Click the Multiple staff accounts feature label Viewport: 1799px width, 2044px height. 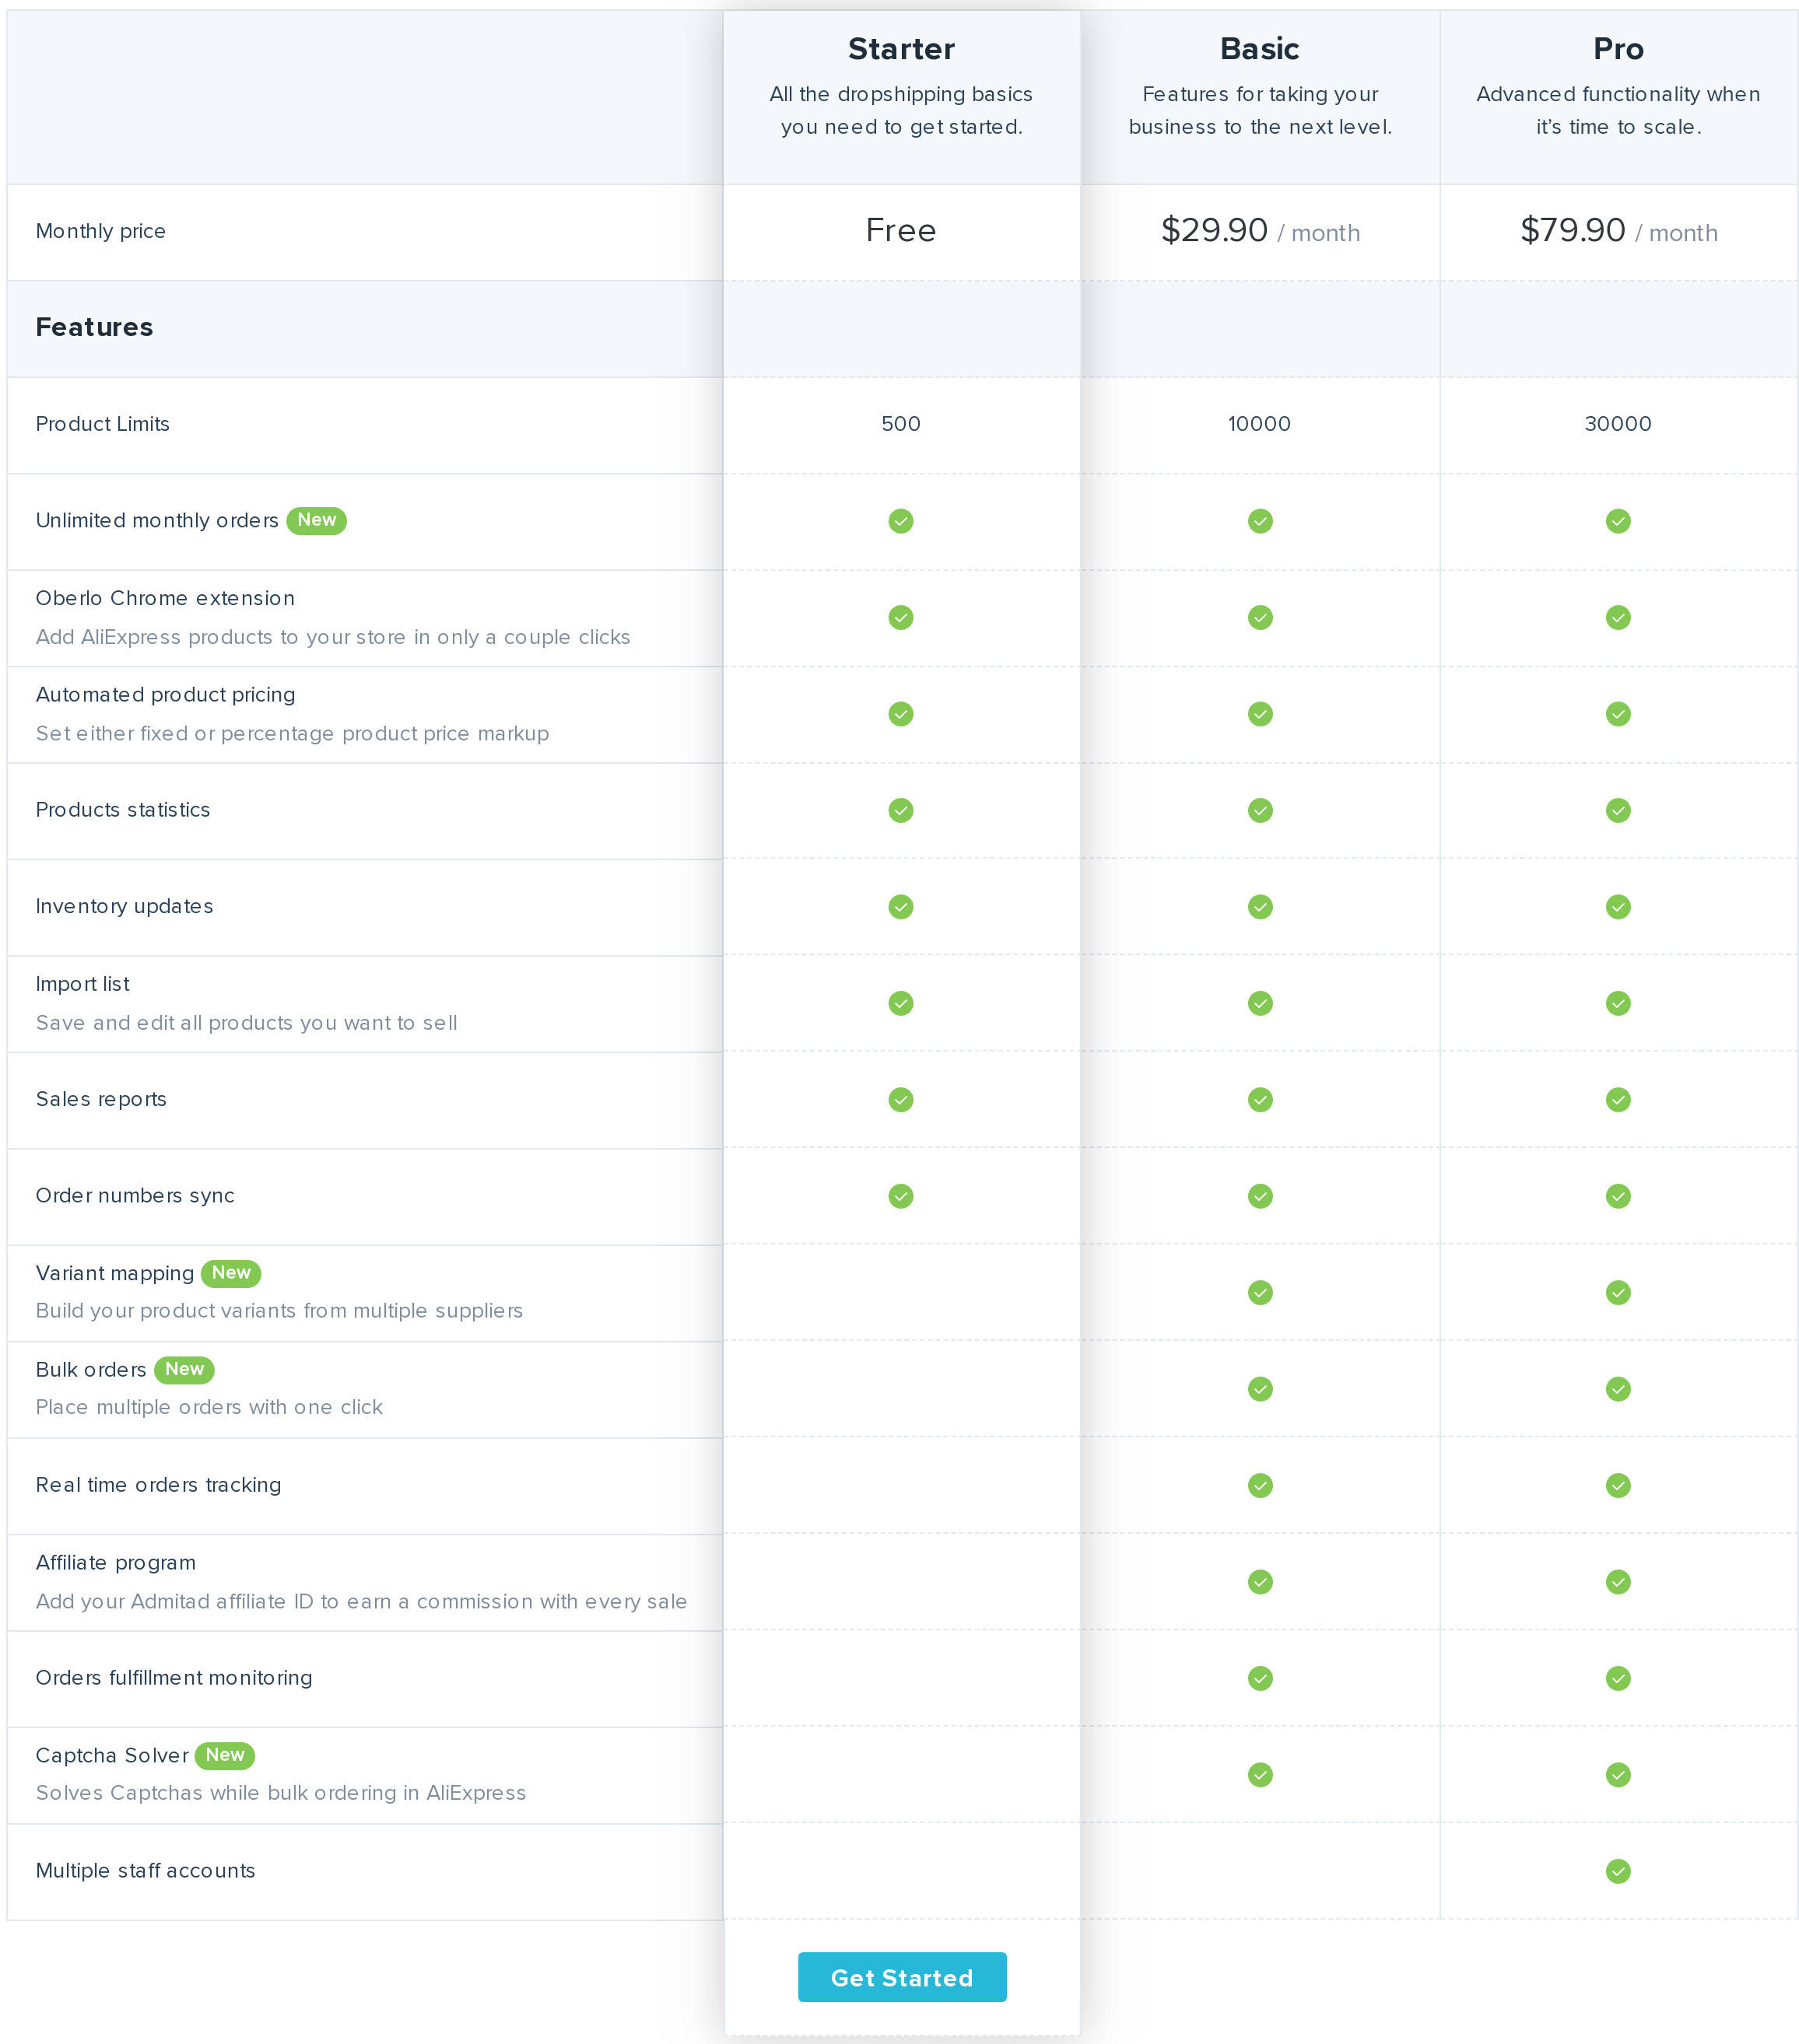click(x=145, y=1870)
